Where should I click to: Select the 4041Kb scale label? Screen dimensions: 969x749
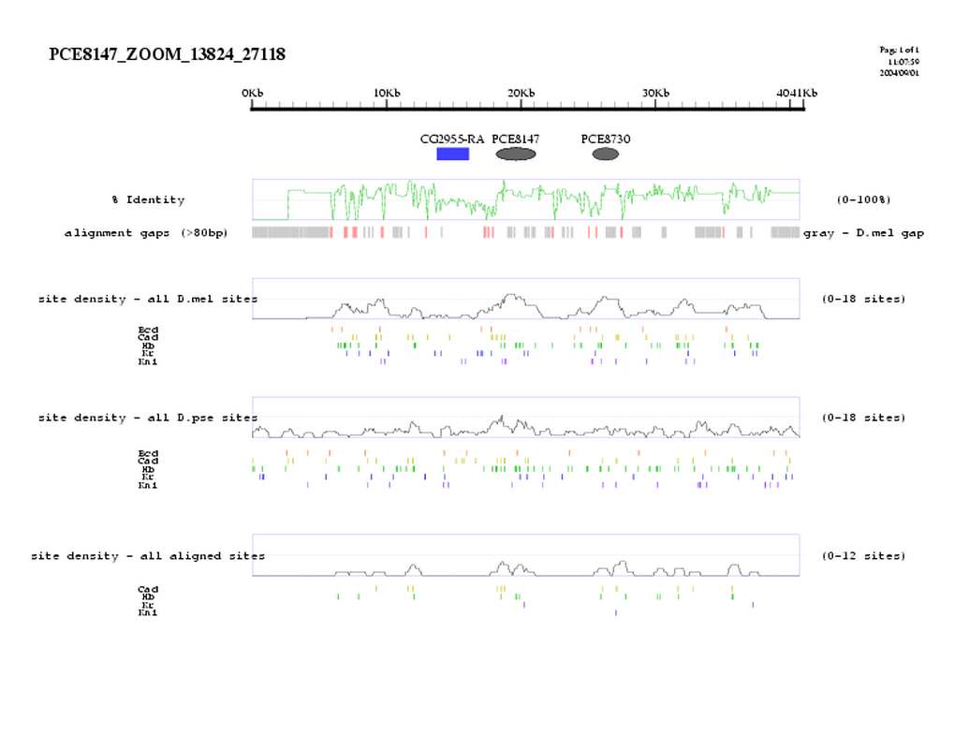797,93
